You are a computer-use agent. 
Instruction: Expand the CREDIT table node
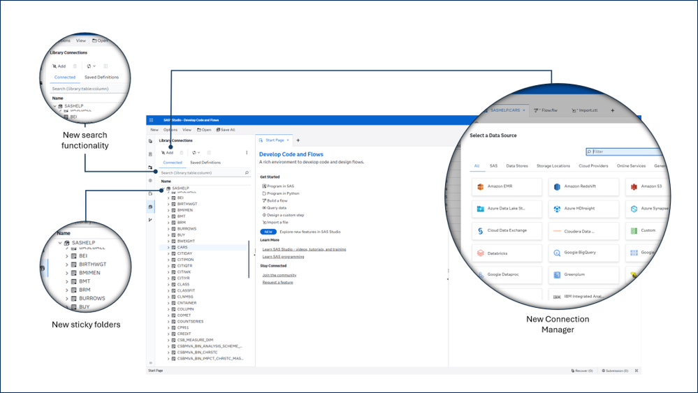click(168, 334)
